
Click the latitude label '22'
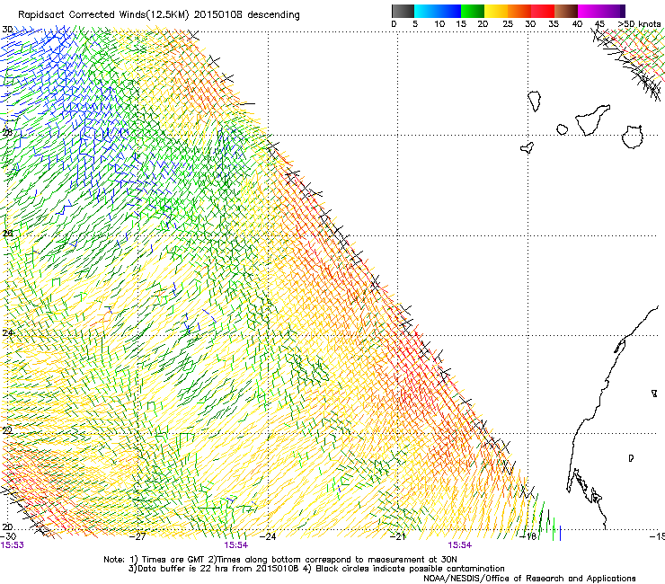point(7,430)
